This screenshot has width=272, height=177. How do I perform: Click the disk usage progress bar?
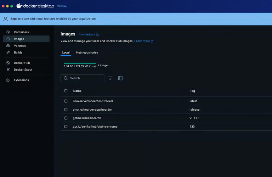(80, 63)
